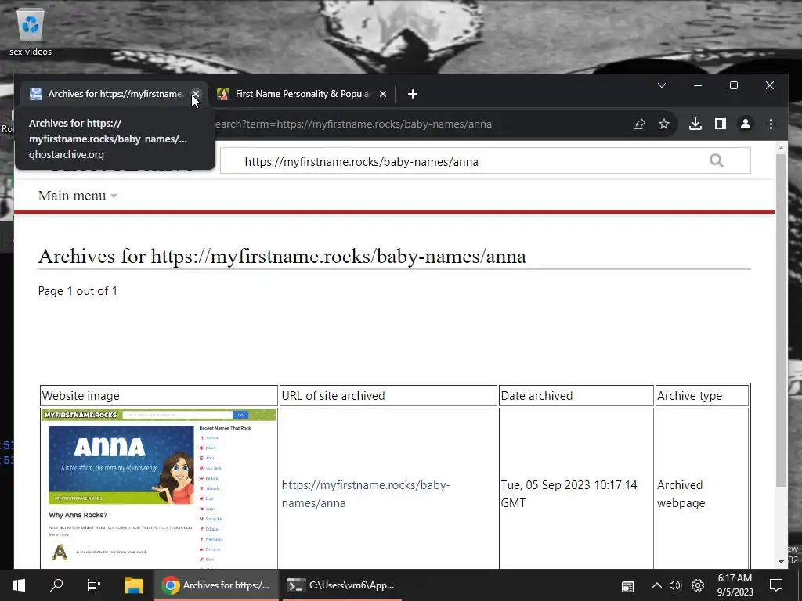Open the Chrome profile icon

(x=746, y=124)
